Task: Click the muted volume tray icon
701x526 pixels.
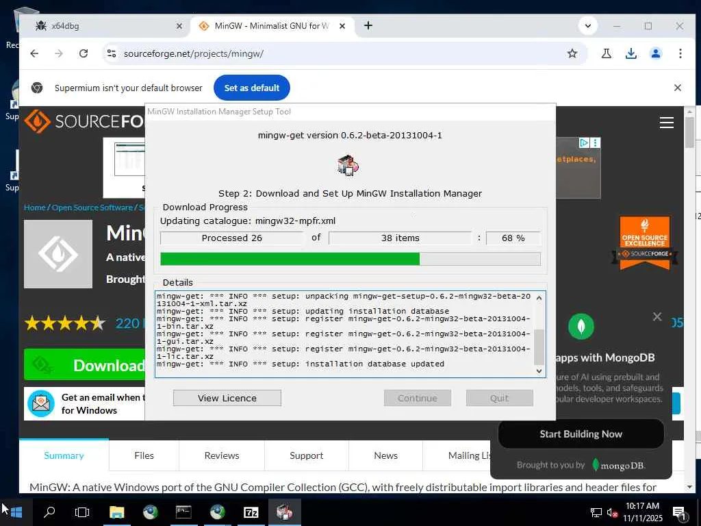Action: (x=612, y=512)
